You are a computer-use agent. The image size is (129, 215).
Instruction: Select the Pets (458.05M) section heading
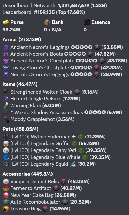(20, 129)
